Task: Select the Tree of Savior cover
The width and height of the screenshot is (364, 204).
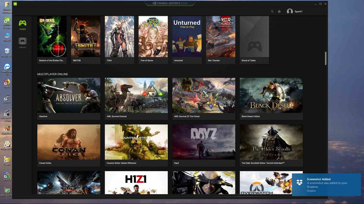Action: tap(153, 37)
